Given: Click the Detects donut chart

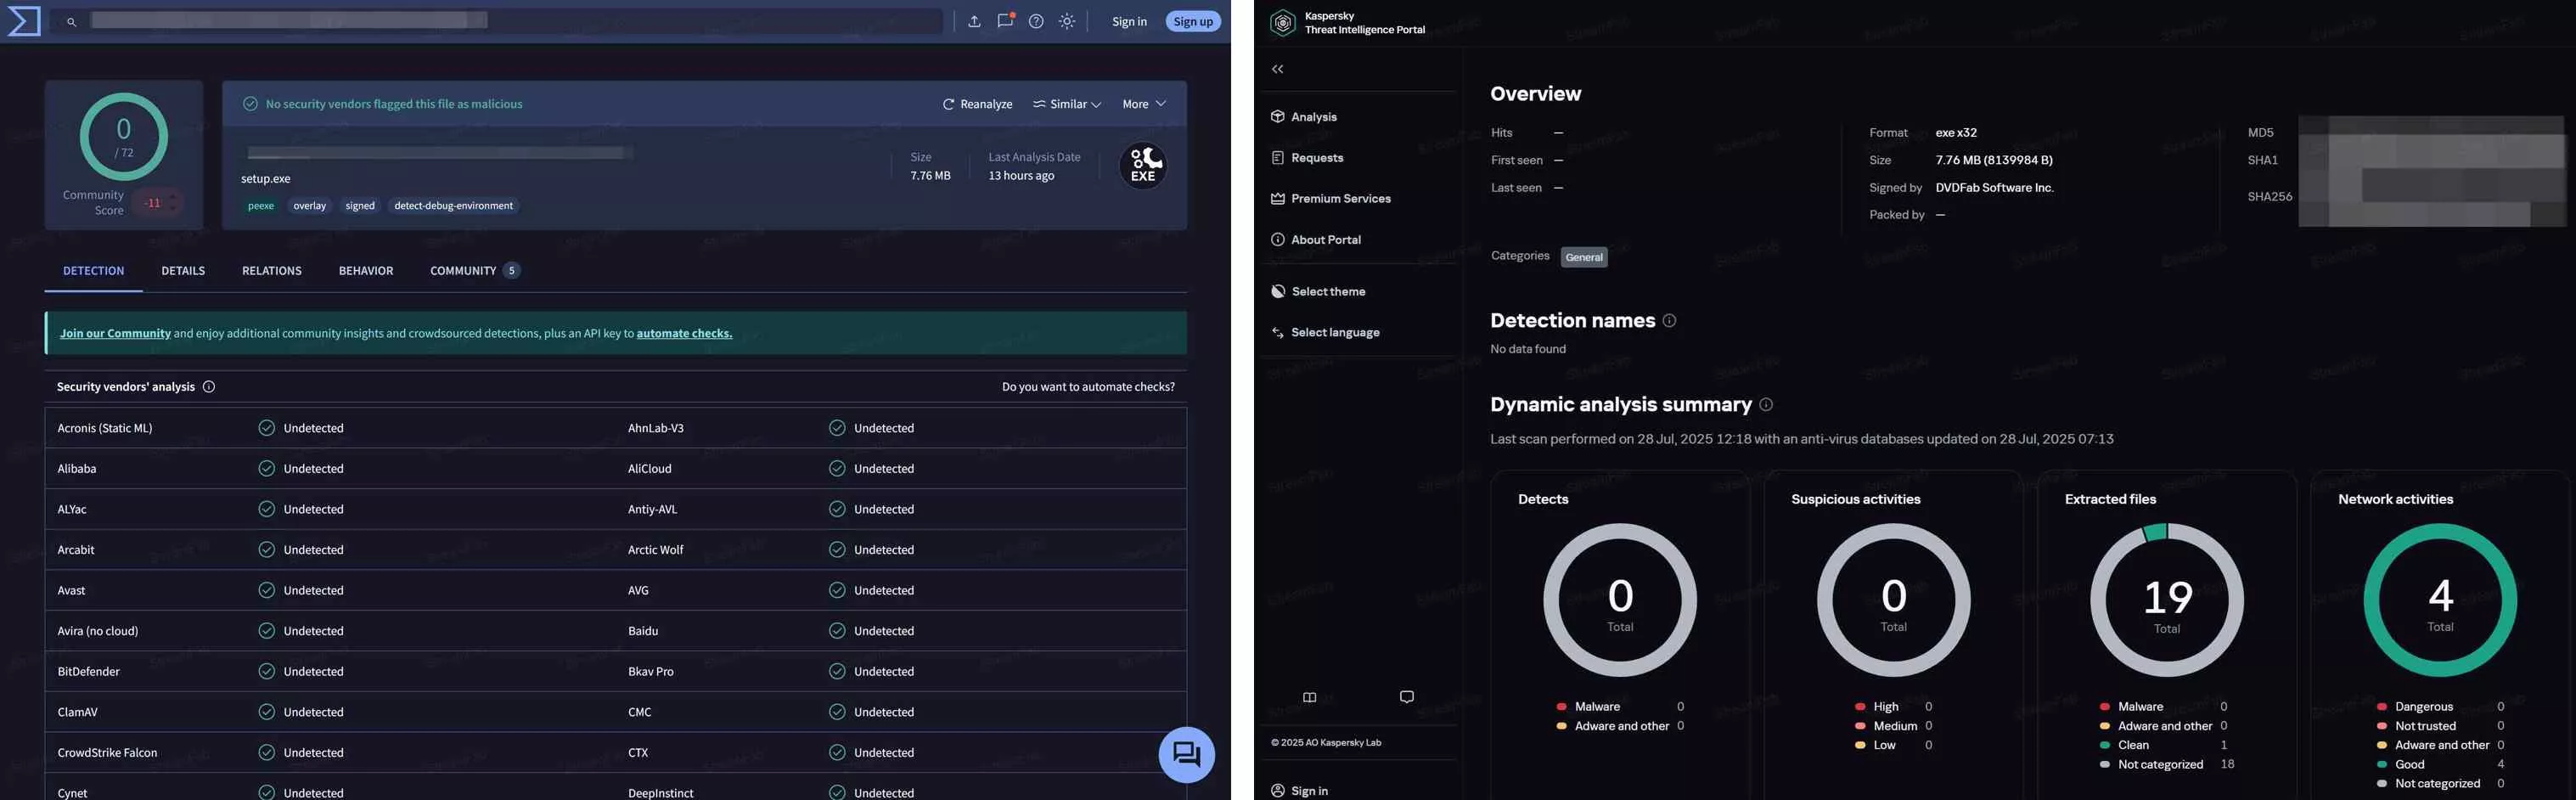Looking at the screenshot, I should click(x=1620, y=600).
